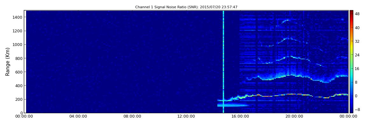Image resolution: width=366 pixels, height=129 pixels.
Task: Click the colorbar value 32
Action: (x=357, y=42)
